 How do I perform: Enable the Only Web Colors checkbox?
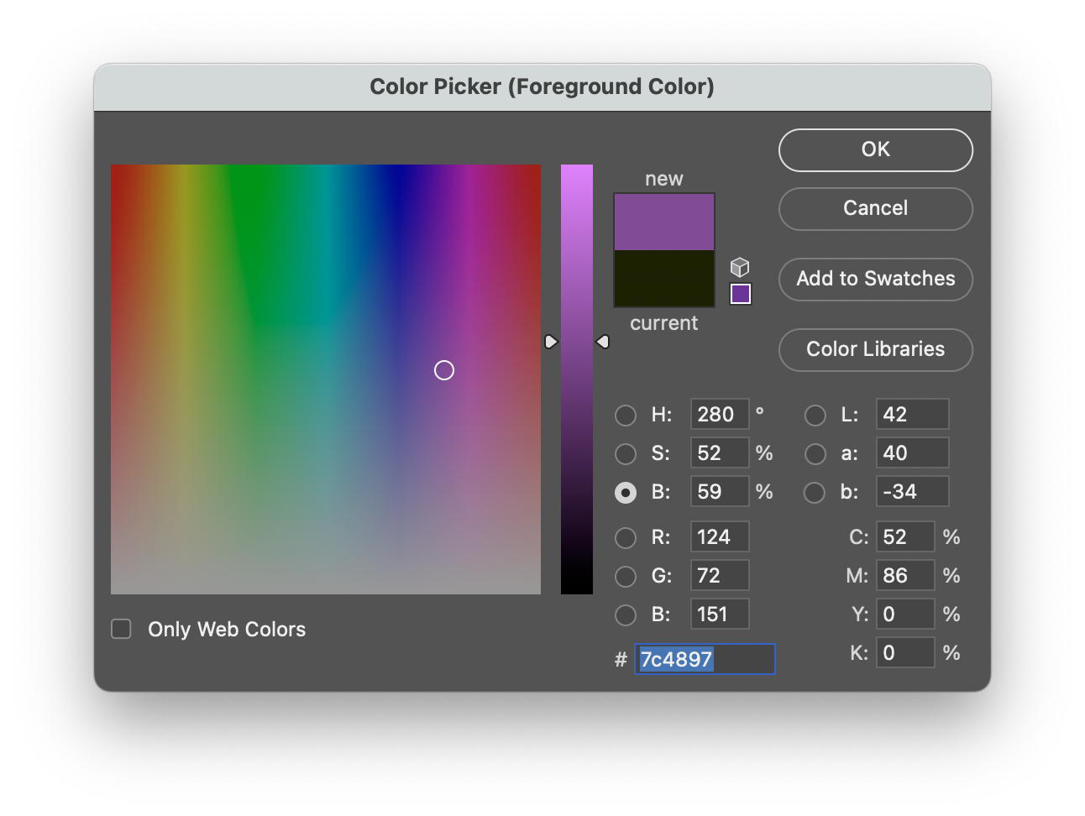(x=122, y=629)
